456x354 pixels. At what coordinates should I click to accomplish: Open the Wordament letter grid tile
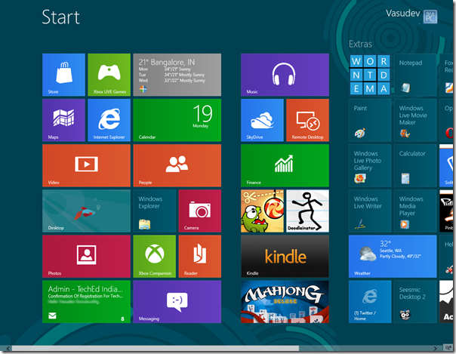pos(370,75)
